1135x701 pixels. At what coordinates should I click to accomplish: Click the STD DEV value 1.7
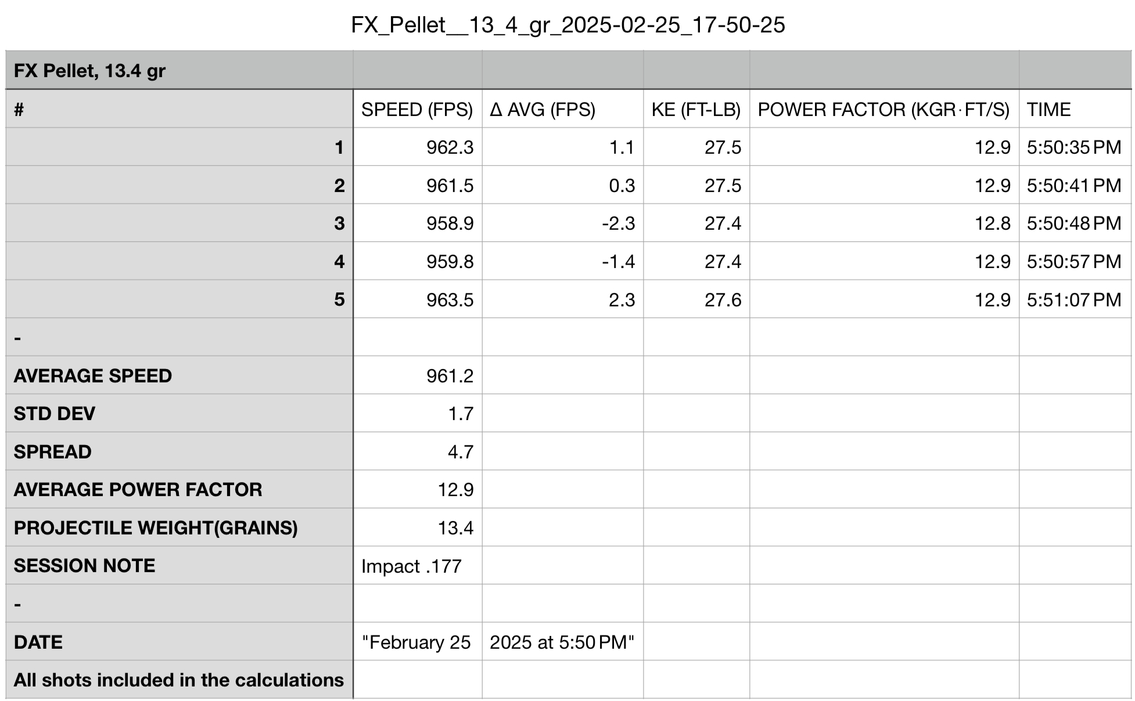[x=417, y=413]
